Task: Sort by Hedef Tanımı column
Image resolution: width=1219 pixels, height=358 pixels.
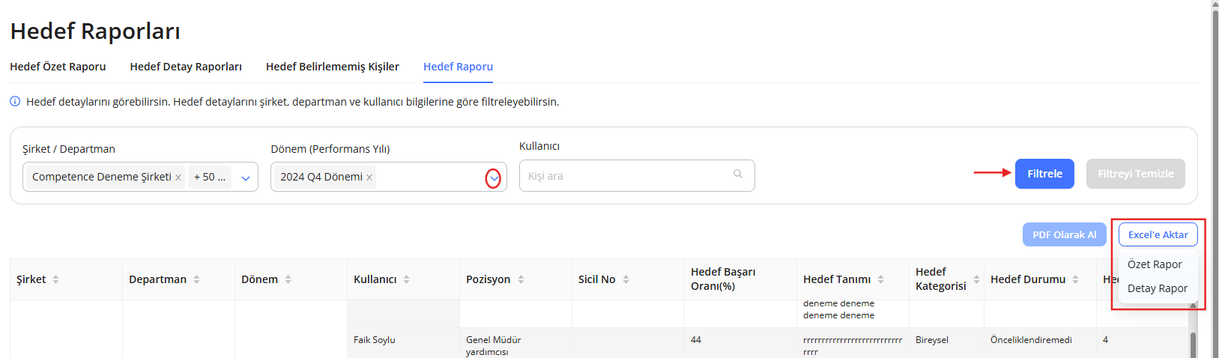Action: click(880, 279)
